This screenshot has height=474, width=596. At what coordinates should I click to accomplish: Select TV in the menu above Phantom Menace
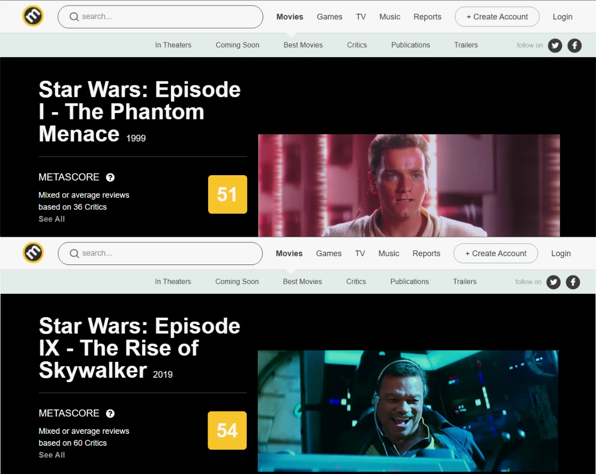pyautogui.click(x=361, y=17)
